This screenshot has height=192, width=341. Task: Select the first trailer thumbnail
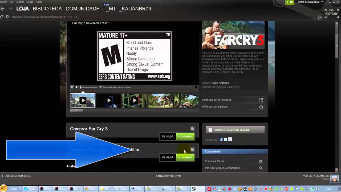point(83,100)
